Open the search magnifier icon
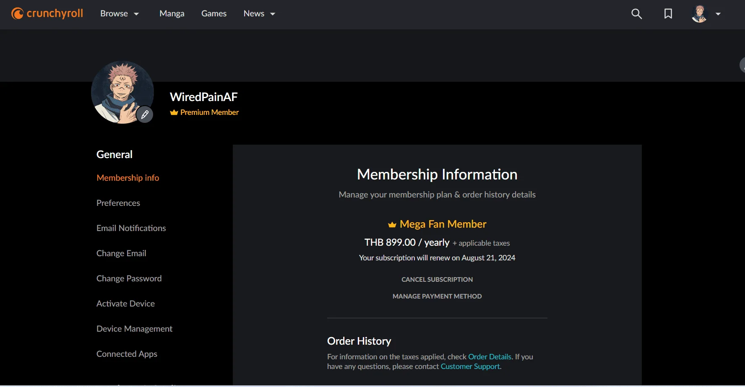Screen dimensions: 745x387 (636, 14)
